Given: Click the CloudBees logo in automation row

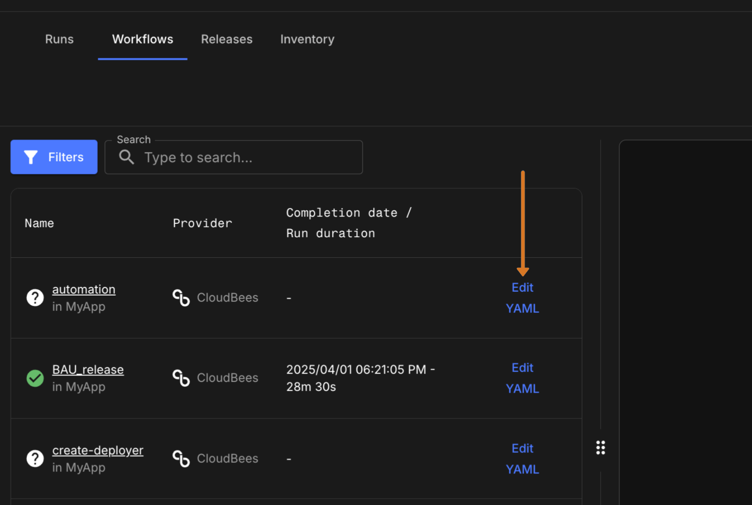Looking at the screenshot, I should tap(181, 298).
